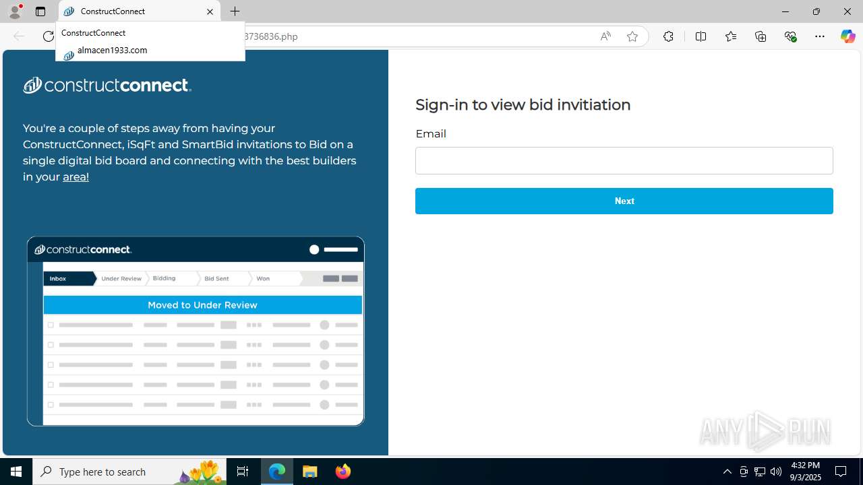Launch Firefox from taskbar
The image size is (863, 485).
(x=343, y=472)
